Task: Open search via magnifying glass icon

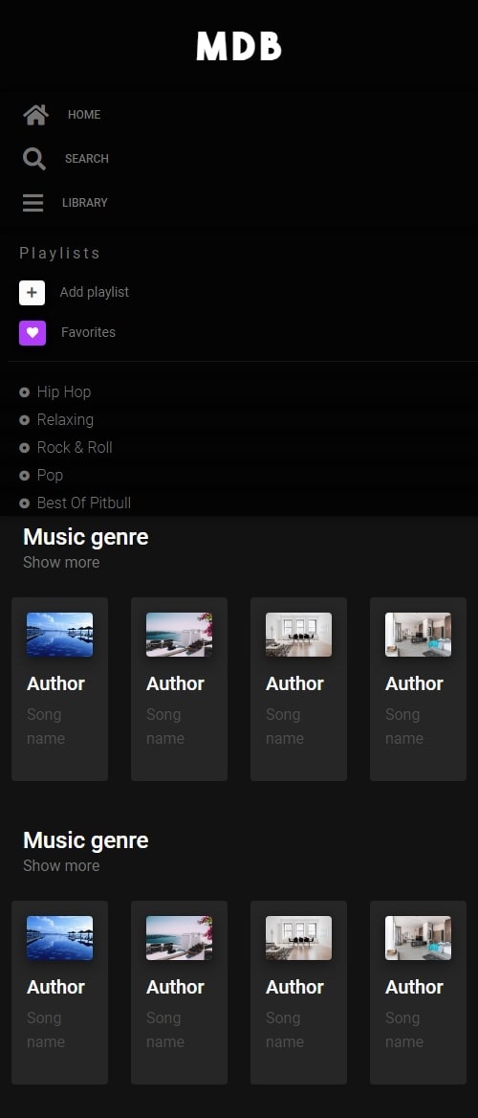Action: pos(34,158)
